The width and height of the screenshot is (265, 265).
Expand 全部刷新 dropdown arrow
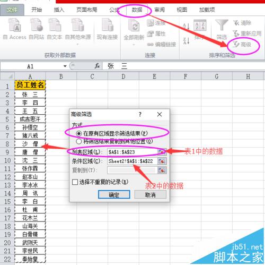click(x=134, y=45)
